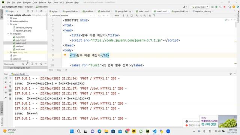Open the Navigate menu
Viewport: 240px width, 135px height.
click(x=27, y=3)
